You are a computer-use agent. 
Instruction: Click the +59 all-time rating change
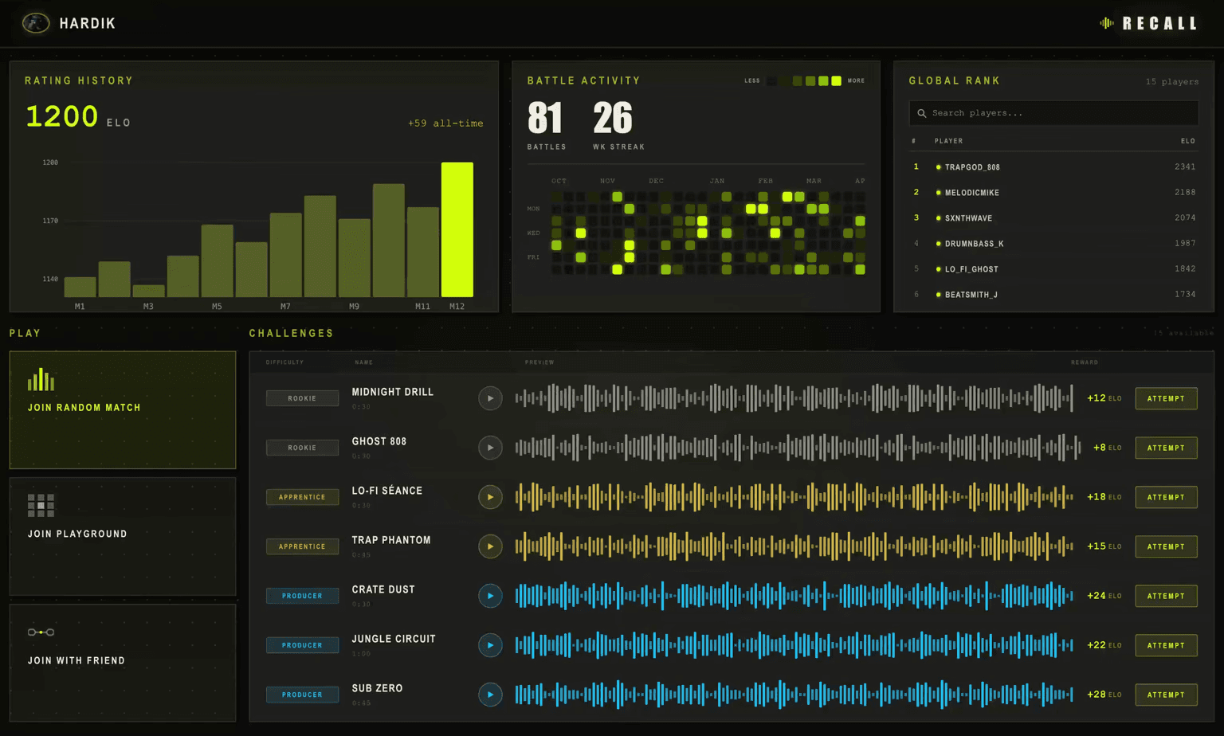pos(445,123)
